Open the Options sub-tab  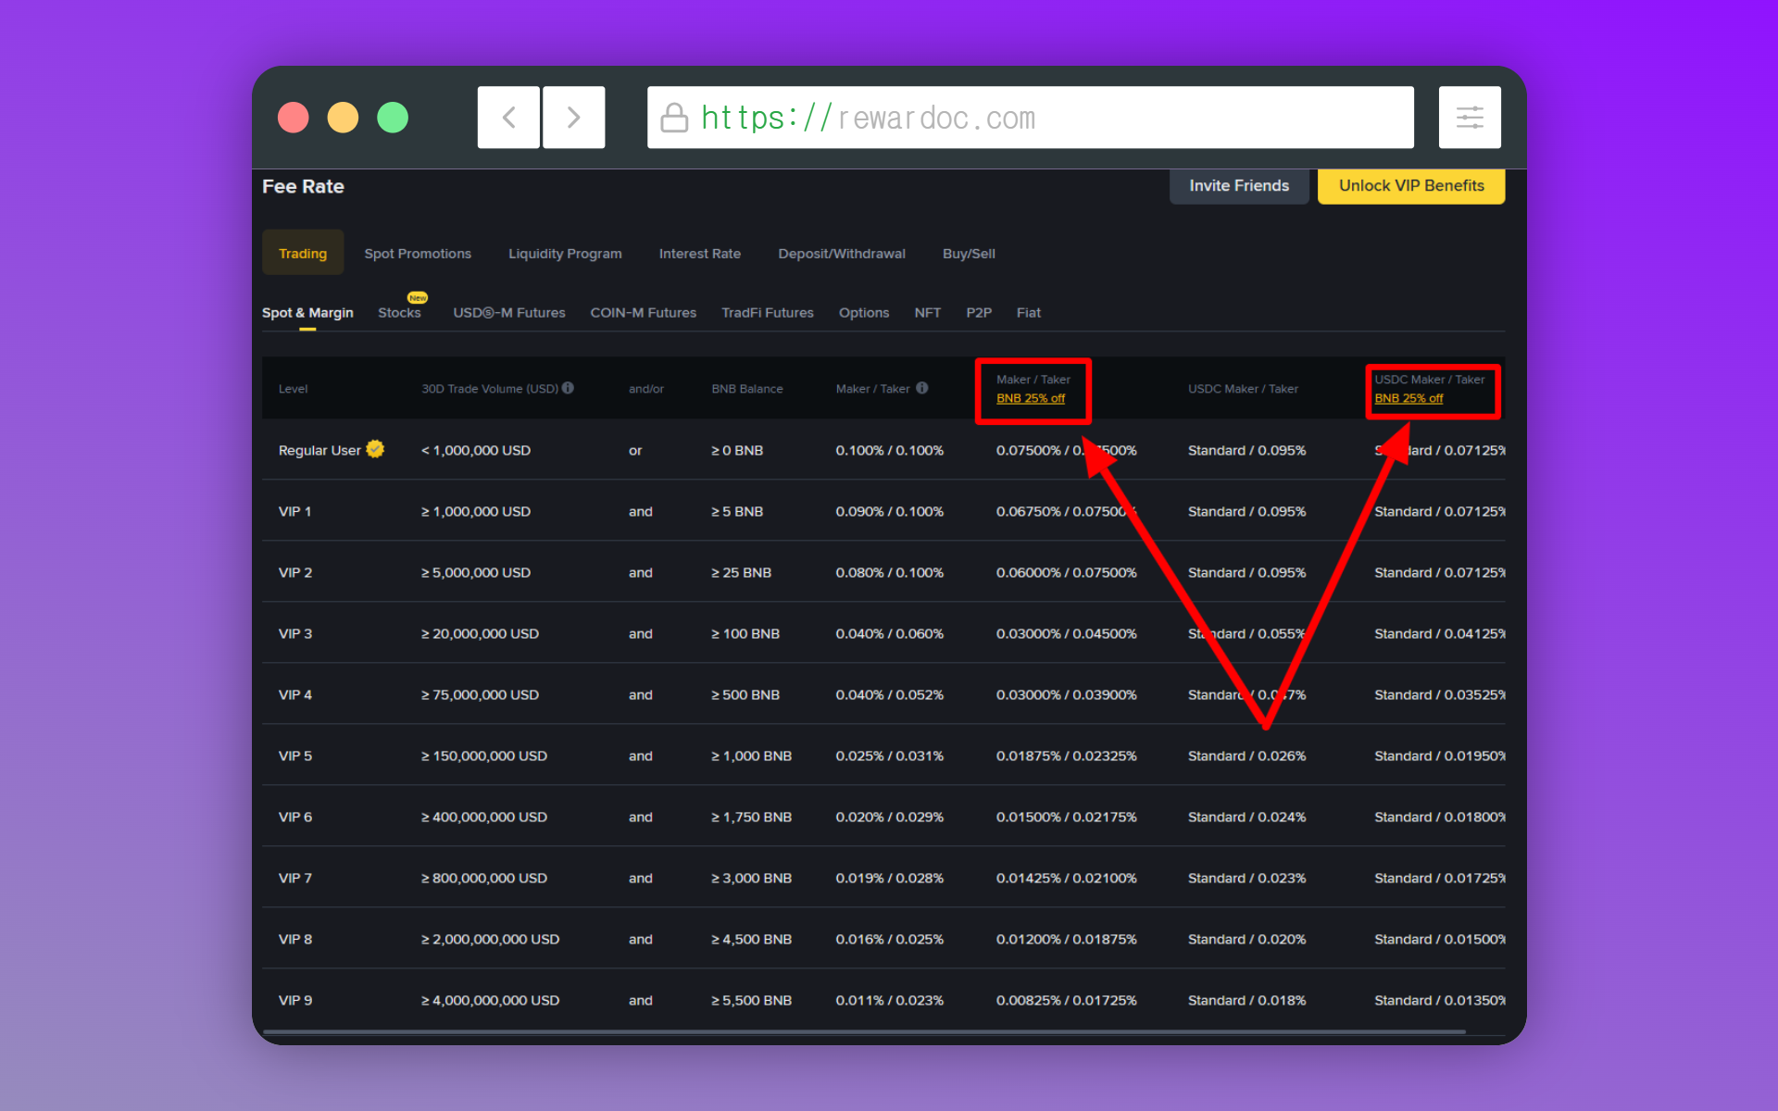click(864, 313)
